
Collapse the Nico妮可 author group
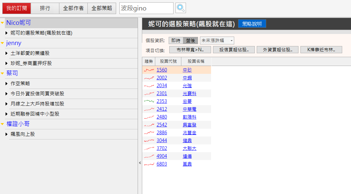3,23
